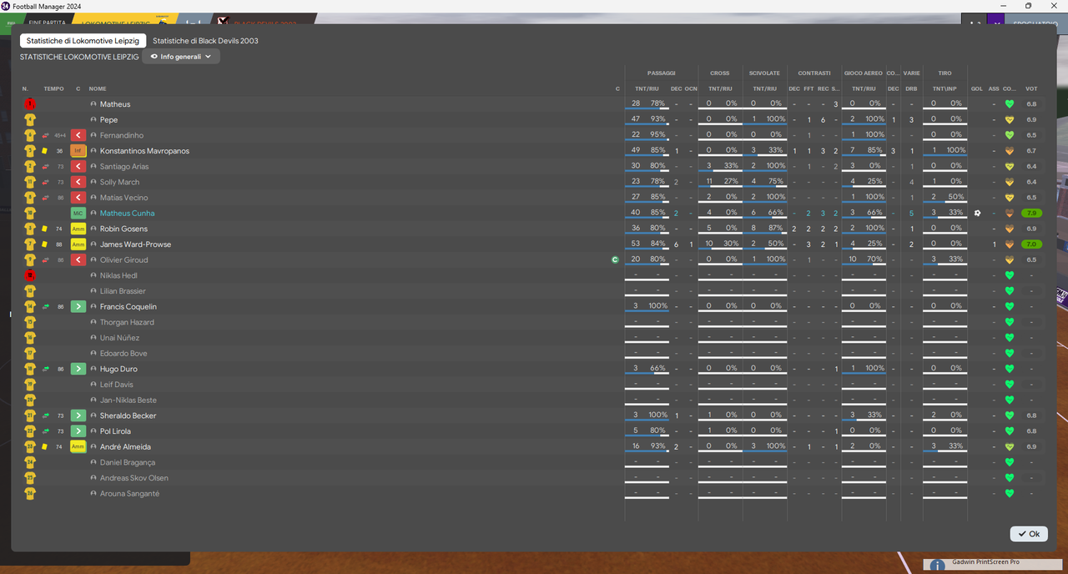Image resolution: width=1068 pixels, height=574 pixels.
Task: Click Niklas Hedl's red goalkeeper shirt icon
Action: tap(30, 275)
